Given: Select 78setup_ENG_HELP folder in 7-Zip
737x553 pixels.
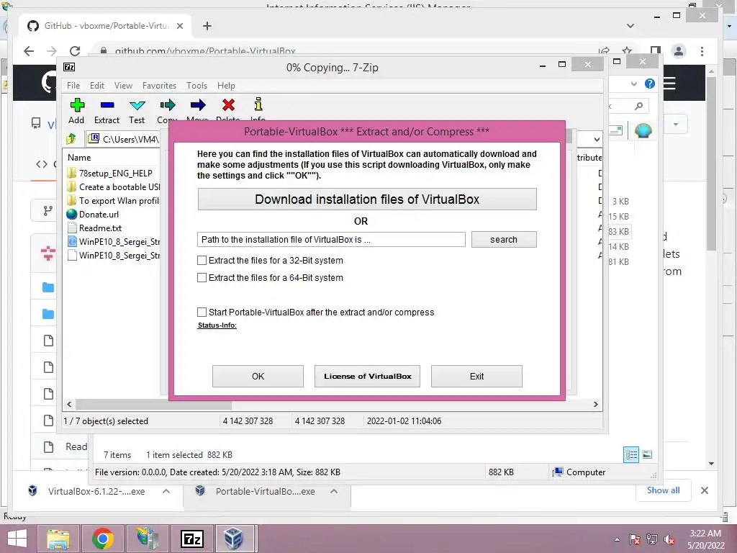Looking at the screenshot, I should click(x=116, y=173).
